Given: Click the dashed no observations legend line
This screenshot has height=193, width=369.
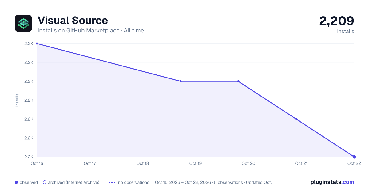Looking at the screenshot, I should click(x=112, y=182).
